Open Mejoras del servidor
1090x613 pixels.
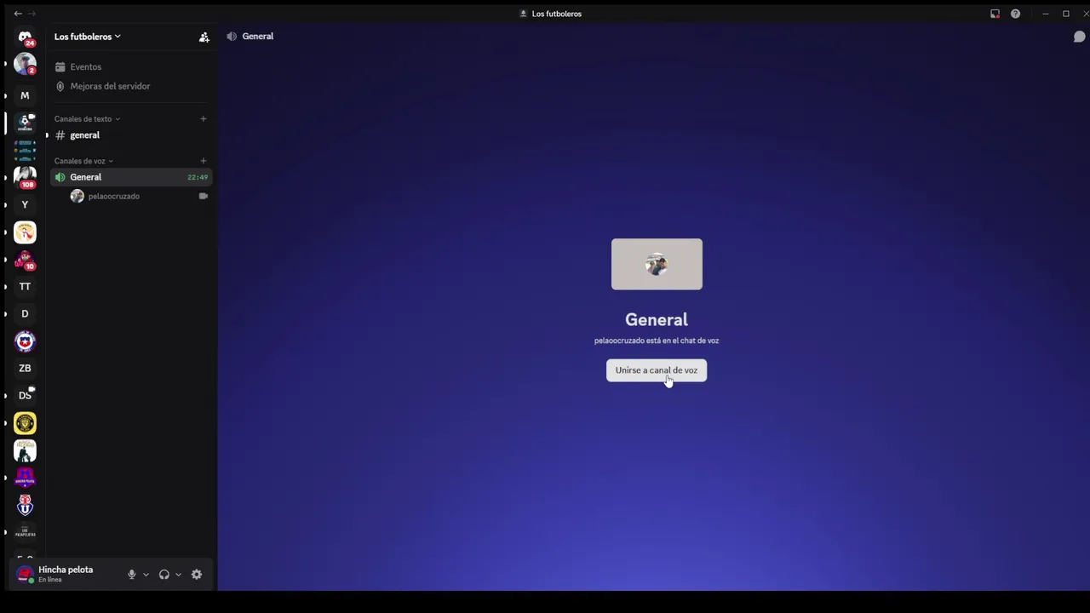coord(131,86)
